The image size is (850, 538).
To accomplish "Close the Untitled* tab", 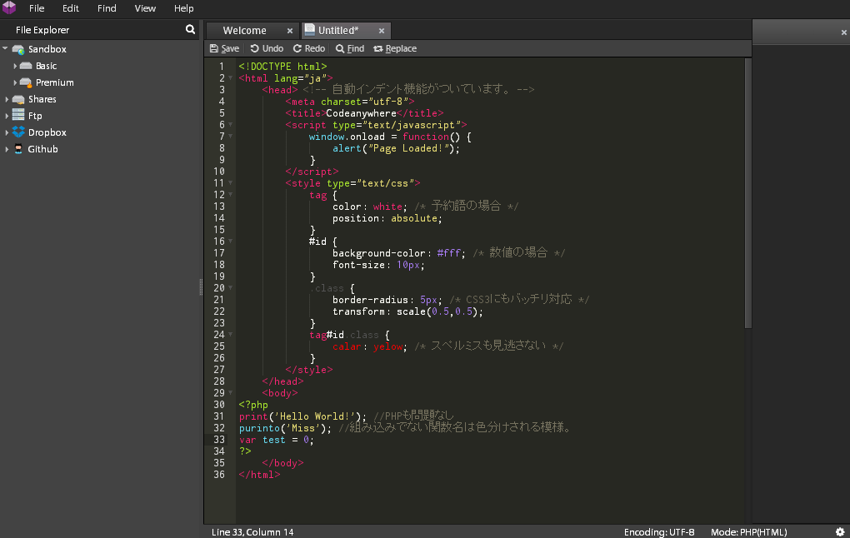I will click(382, 31).
